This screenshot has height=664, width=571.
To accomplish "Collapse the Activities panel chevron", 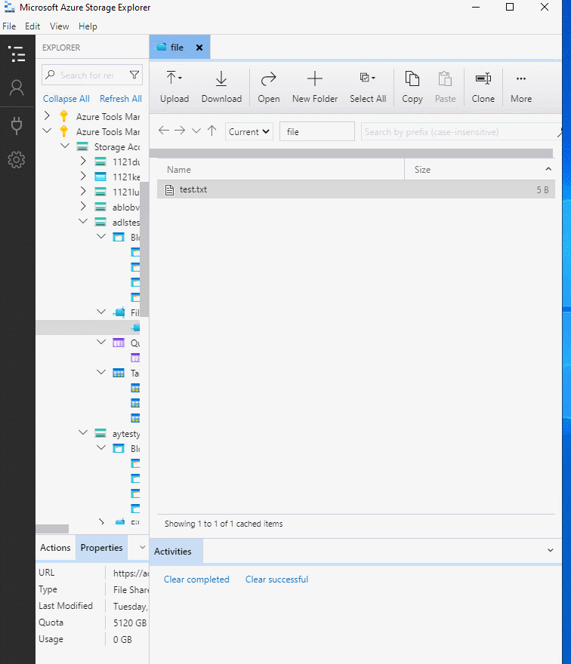I will tap(550, 551).
